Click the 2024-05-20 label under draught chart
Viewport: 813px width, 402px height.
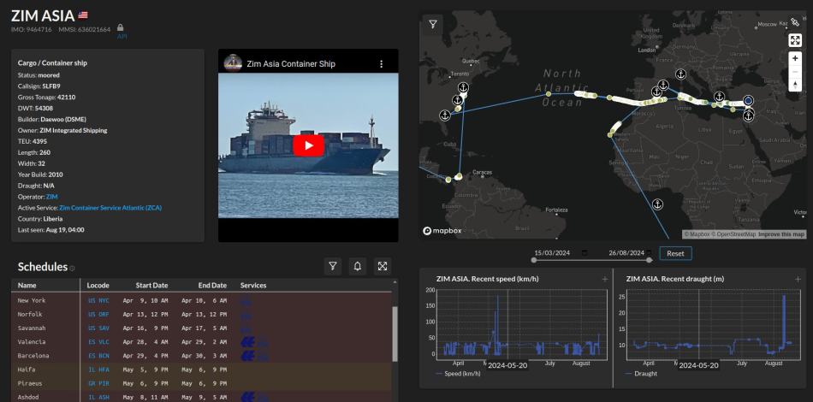click(698, 365)
